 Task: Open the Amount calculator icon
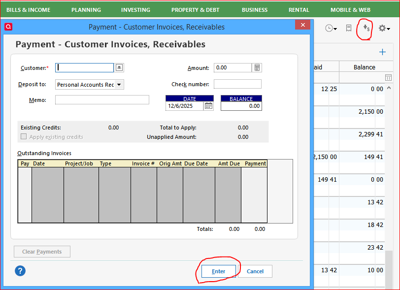257,67
